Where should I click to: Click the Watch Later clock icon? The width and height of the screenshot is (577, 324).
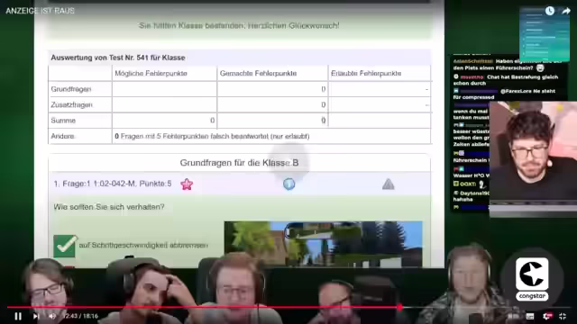click(549, 11)
